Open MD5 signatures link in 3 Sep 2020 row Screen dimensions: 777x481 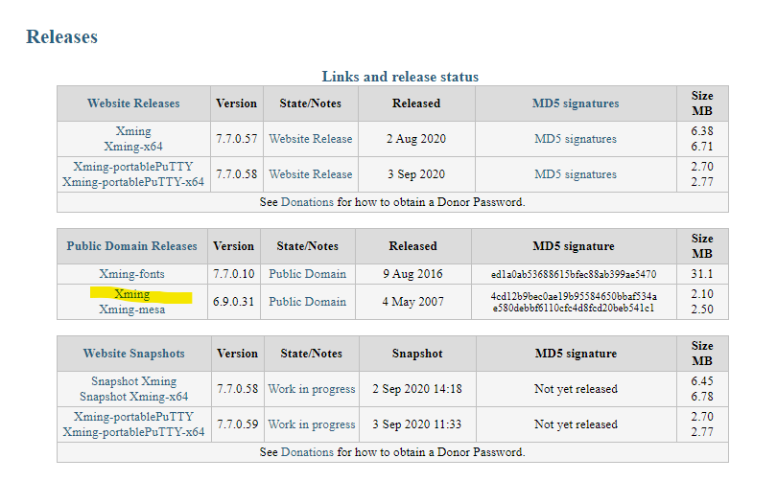coord(576,174)
